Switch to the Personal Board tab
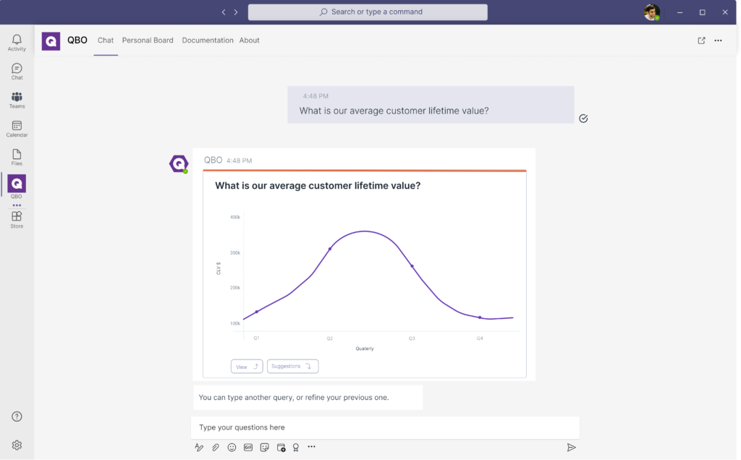 point(148,41)
